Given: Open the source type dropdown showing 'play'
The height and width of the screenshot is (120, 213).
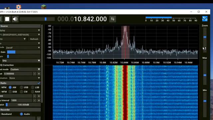Looking at the screenshot, I should pos(20,30).
